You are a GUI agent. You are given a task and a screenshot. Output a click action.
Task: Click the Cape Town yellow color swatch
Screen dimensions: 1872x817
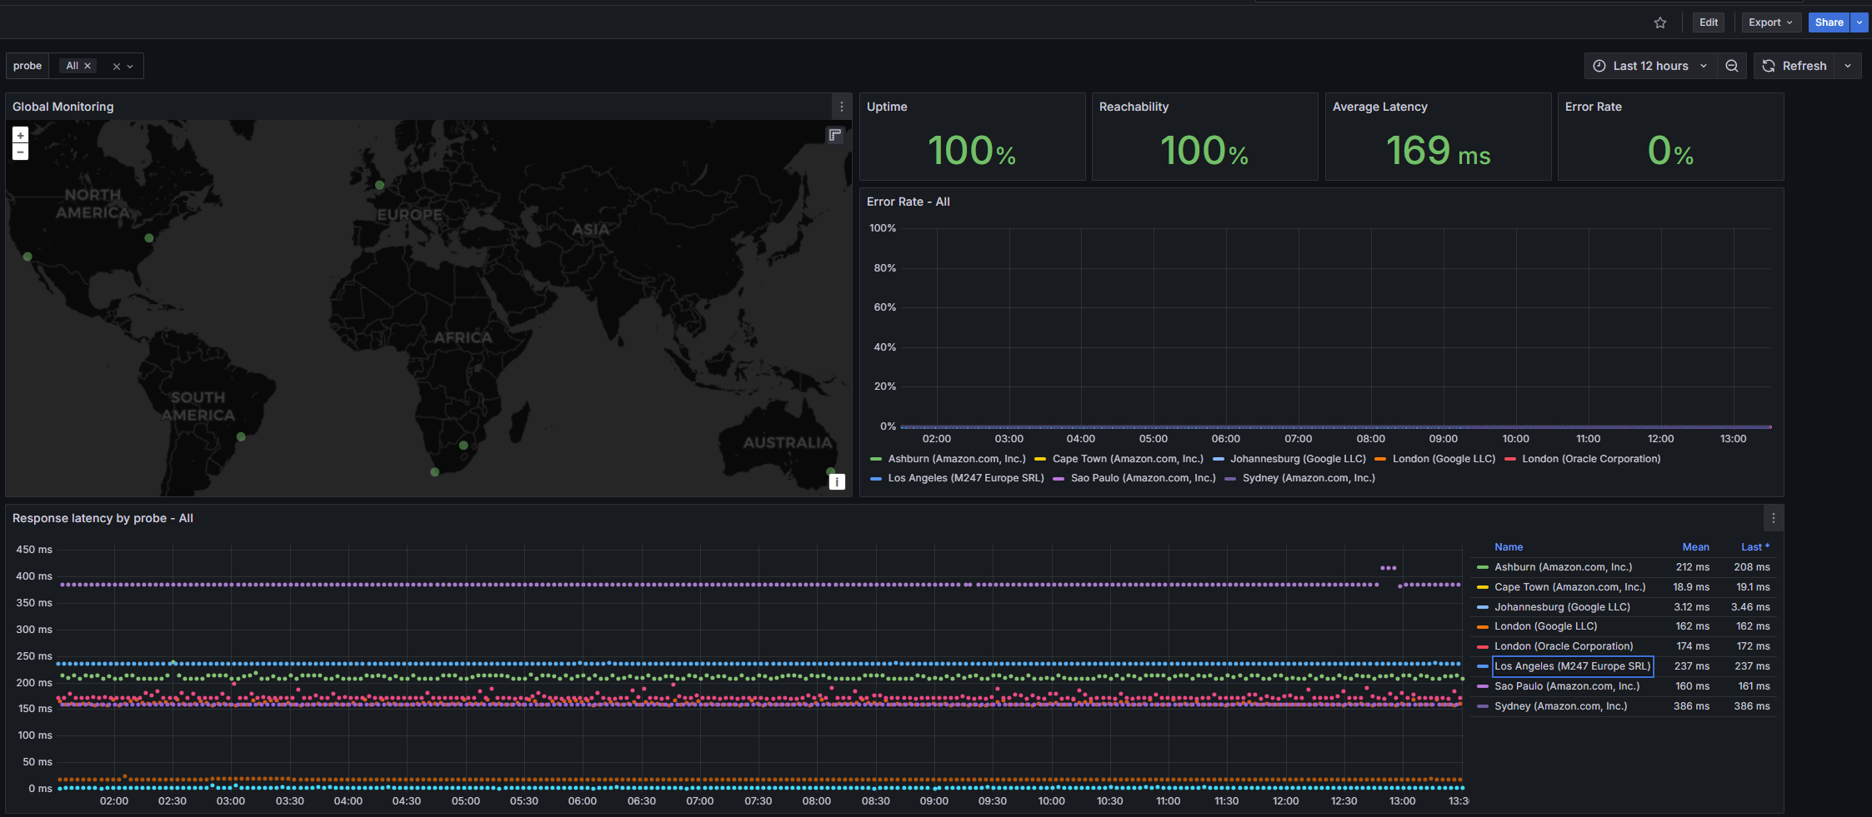(1482, 587)
